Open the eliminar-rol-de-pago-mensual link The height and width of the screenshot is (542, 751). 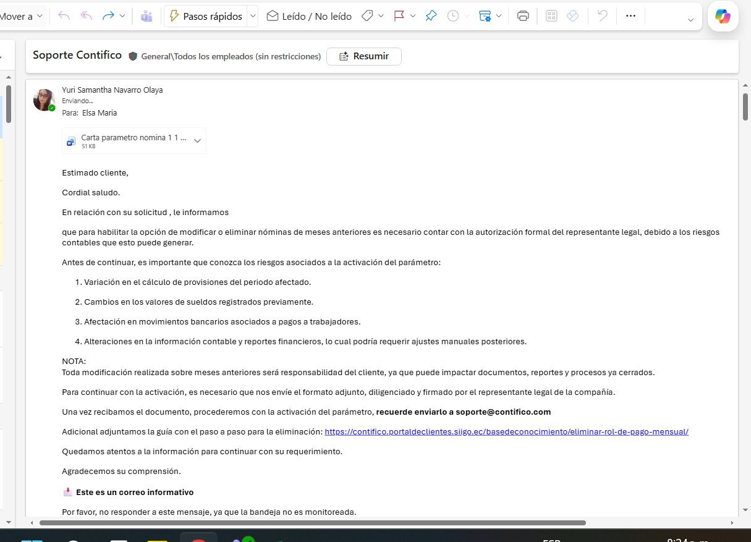[x=506, y=431]
